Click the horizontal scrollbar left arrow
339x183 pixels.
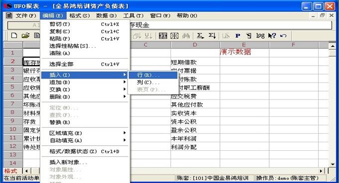[26, 171]
